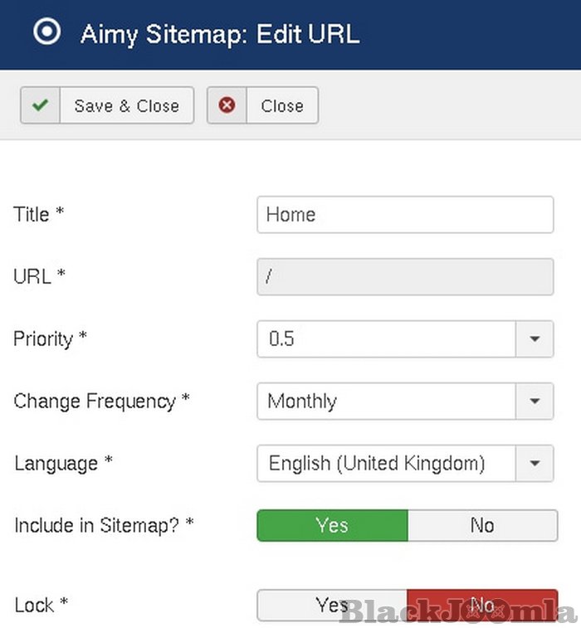This screenshot has height=628, width=581.
Task: Expand the Language dropdown arrow
Action: pos(535,463)
